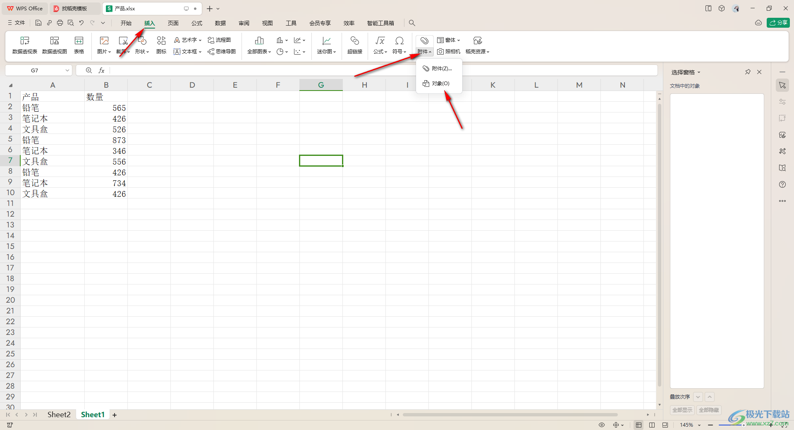Click the print icon in quick access bar
Screen dimensions: 794x430
click(x=60, y=23)
